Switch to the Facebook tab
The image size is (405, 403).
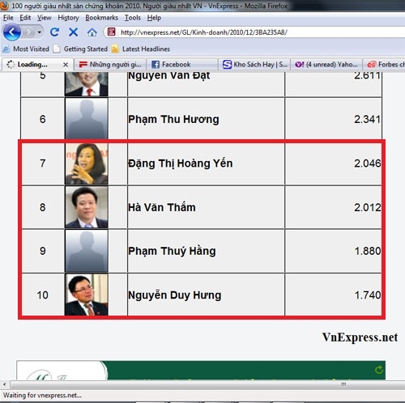click(x=182, y=65)
